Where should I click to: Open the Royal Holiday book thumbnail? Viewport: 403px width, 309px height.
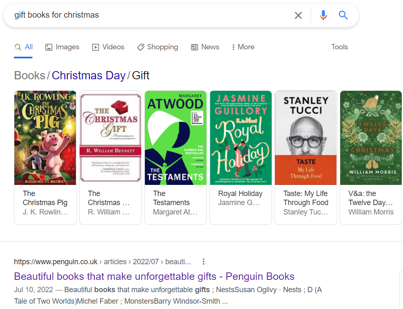pos(240,138)
